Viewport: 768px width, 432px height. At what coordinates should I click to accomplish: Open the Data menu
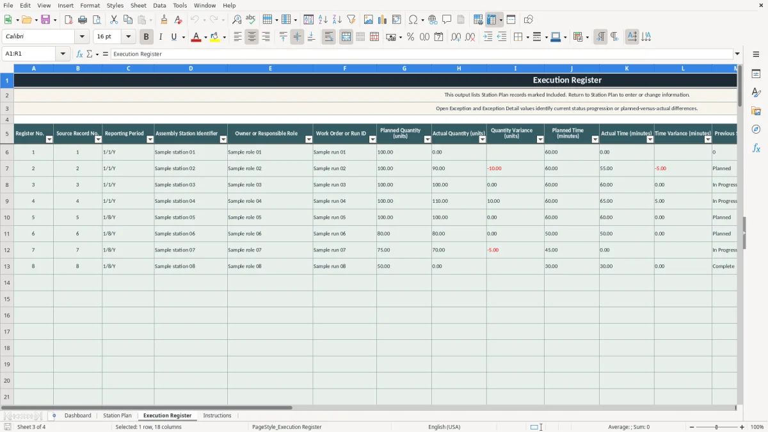click(159, 5)
